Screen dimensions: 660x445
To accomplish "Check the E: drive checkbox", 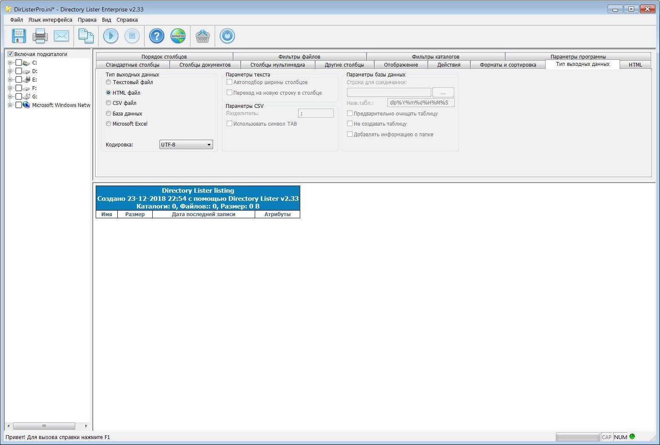I will [x=19, y=79].
